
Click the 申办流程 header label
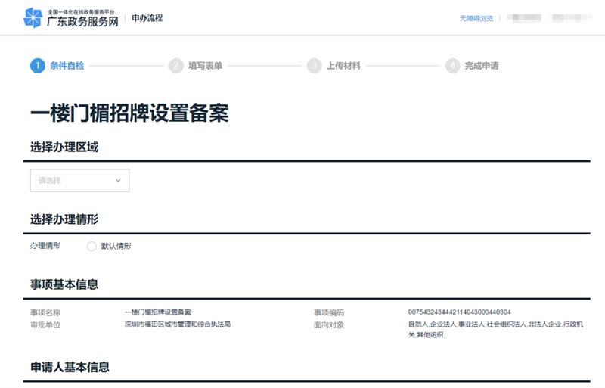point(147,18)
